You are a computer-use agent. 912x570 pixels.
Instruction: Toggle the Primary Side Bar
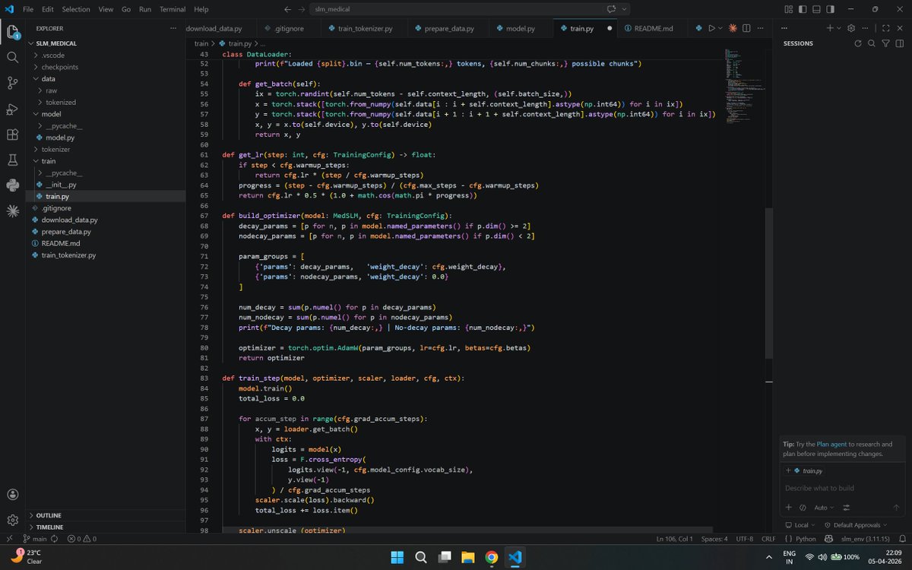click(x=802, y=9)
